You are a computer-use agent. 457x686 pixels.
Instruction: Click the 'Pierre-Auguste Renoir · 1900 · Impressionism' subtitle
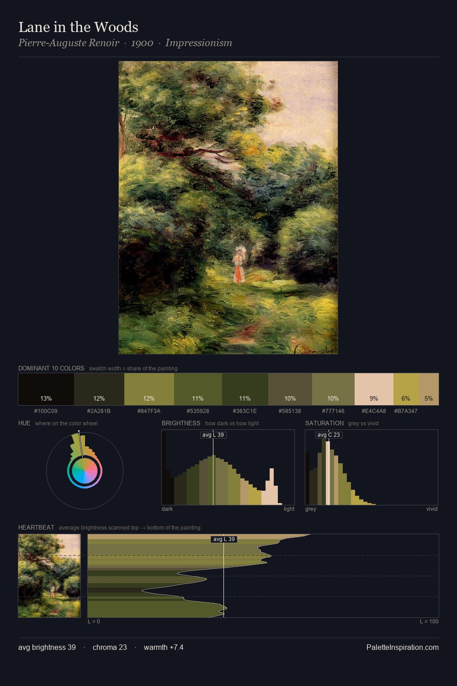pyautogui.click(x=125, y=43)
